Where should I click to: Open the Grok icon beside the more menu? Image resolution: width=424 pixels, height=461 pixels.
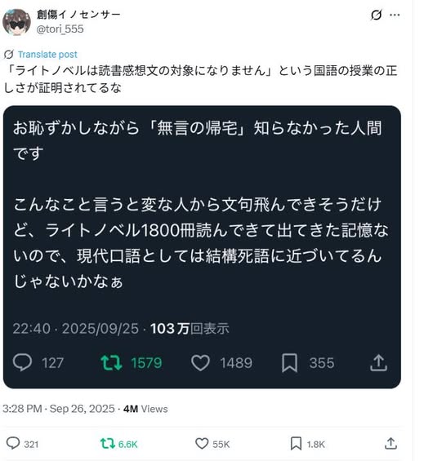[x=377, y=15]
